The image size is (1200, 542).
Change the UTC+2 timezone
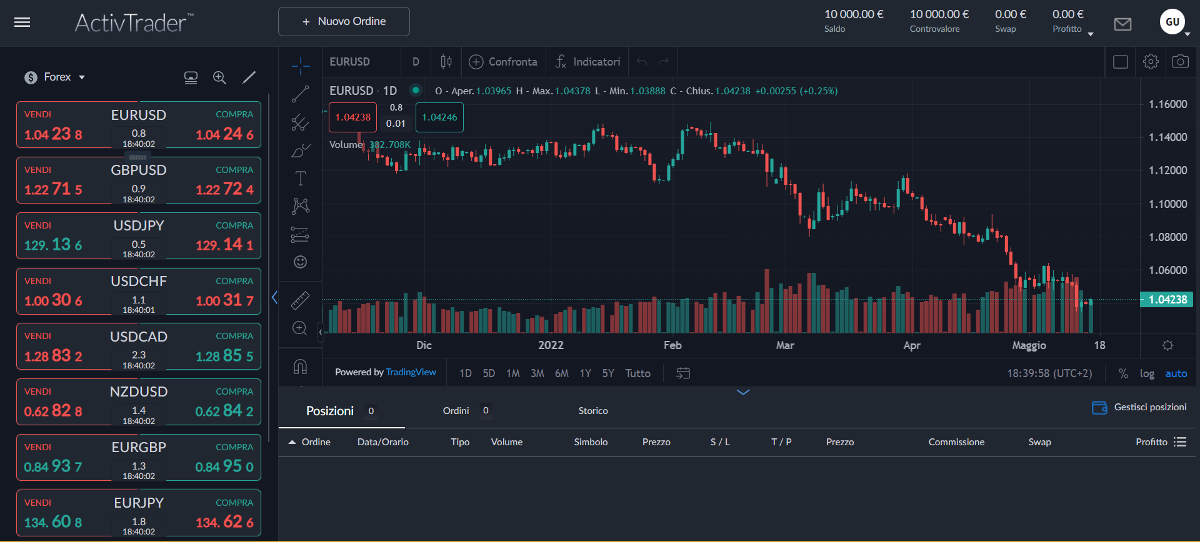tap(1049, 373)
